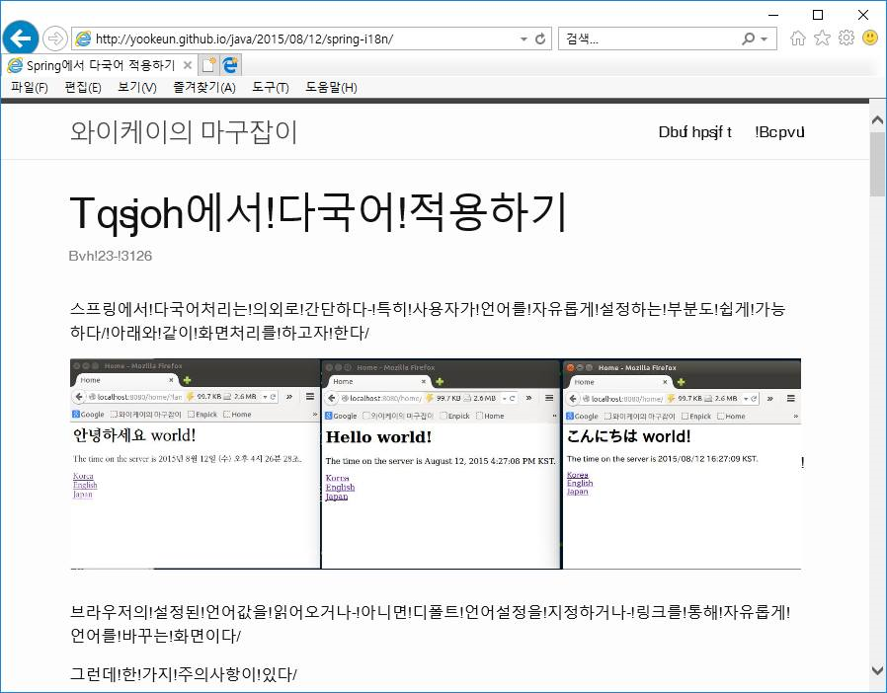Open Favorites star icon
This screenshot has width=887, height=693.
click(x=822, y=38)
